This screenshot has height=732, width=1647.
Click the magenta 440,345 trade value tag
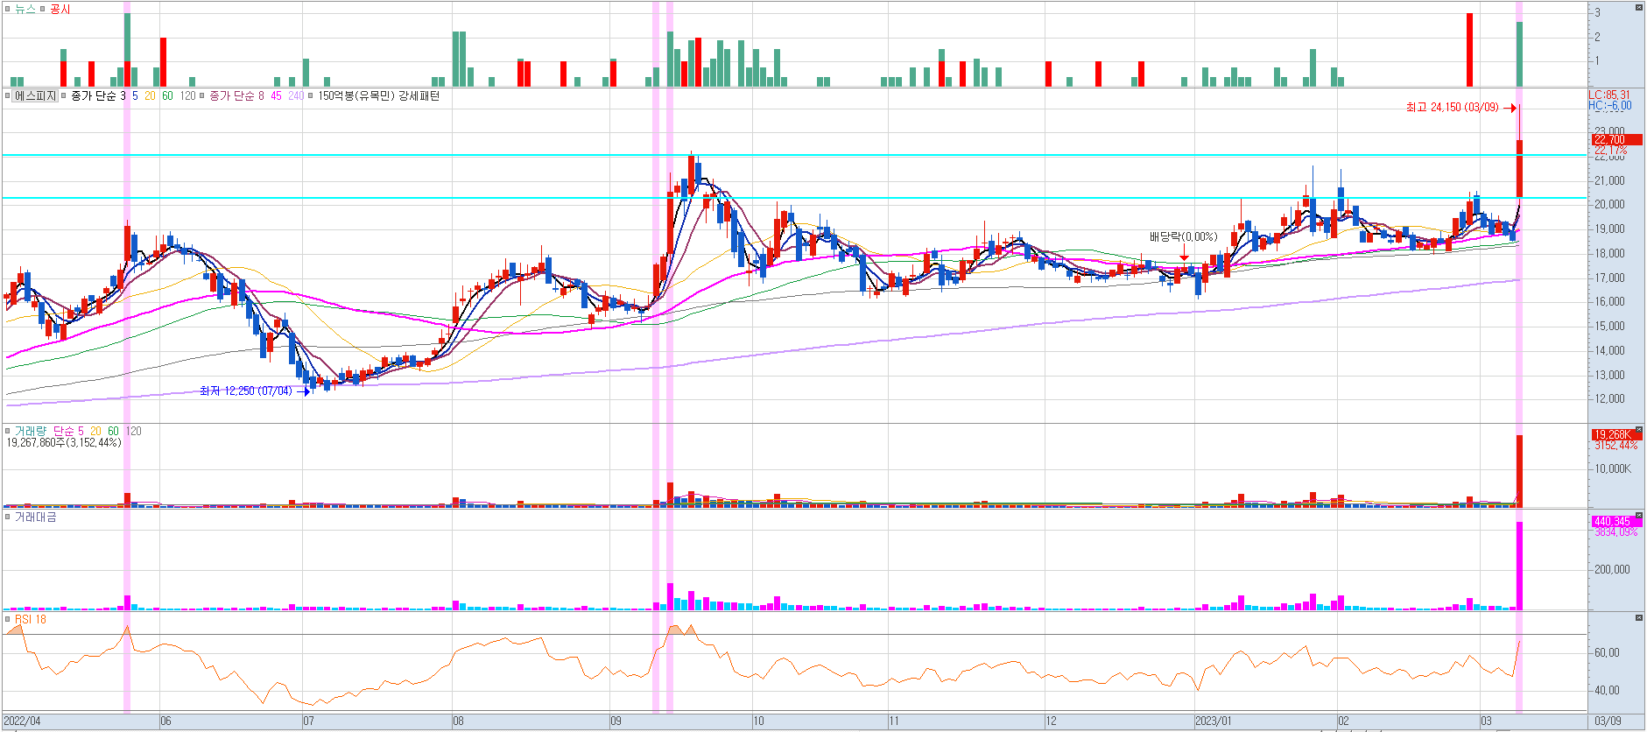(x=1615, y=521)
